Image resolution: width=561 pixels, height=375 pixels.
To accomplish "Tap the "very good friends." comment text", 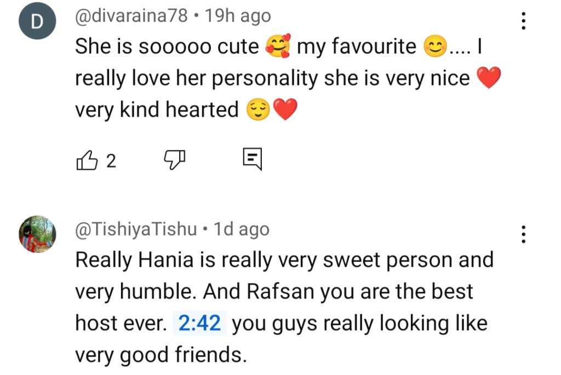I will [x=161, y=356].
